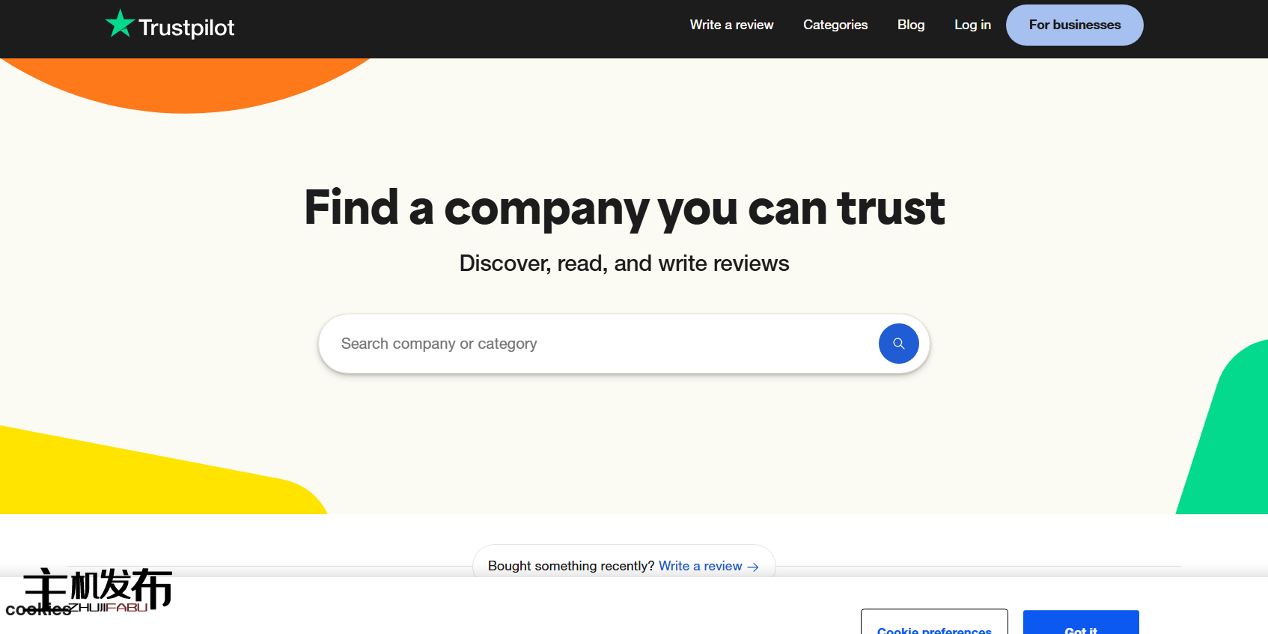1268x634 pixels.
Task: Open Write a review in top navigation
Action: point(731,25)
